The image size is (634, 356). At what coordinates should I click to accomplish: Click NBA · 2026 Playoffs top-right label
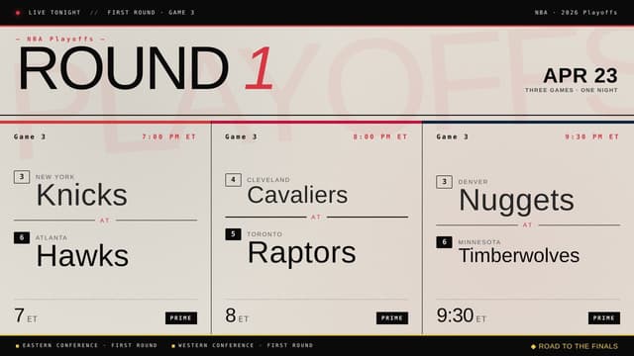[577, 13]
